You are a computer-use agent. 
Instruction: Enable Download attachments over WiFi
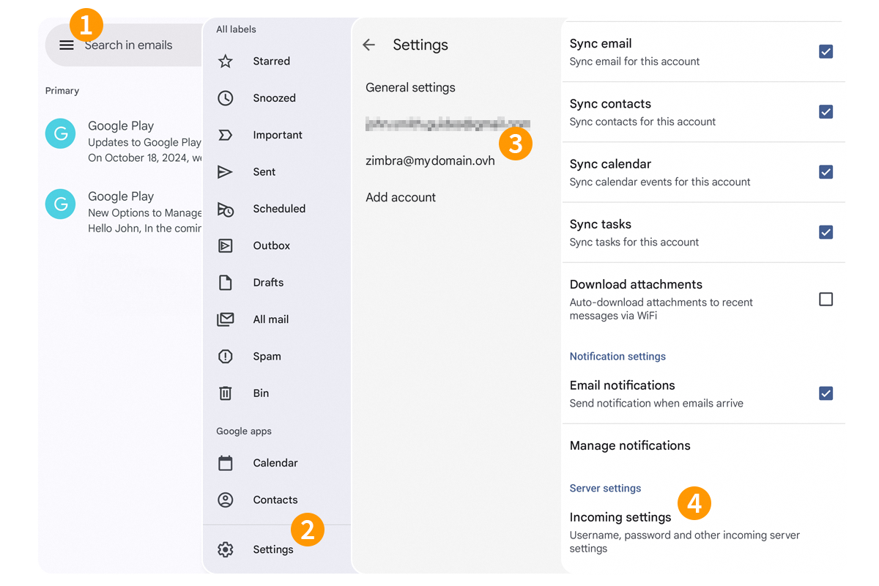[826, 299]
